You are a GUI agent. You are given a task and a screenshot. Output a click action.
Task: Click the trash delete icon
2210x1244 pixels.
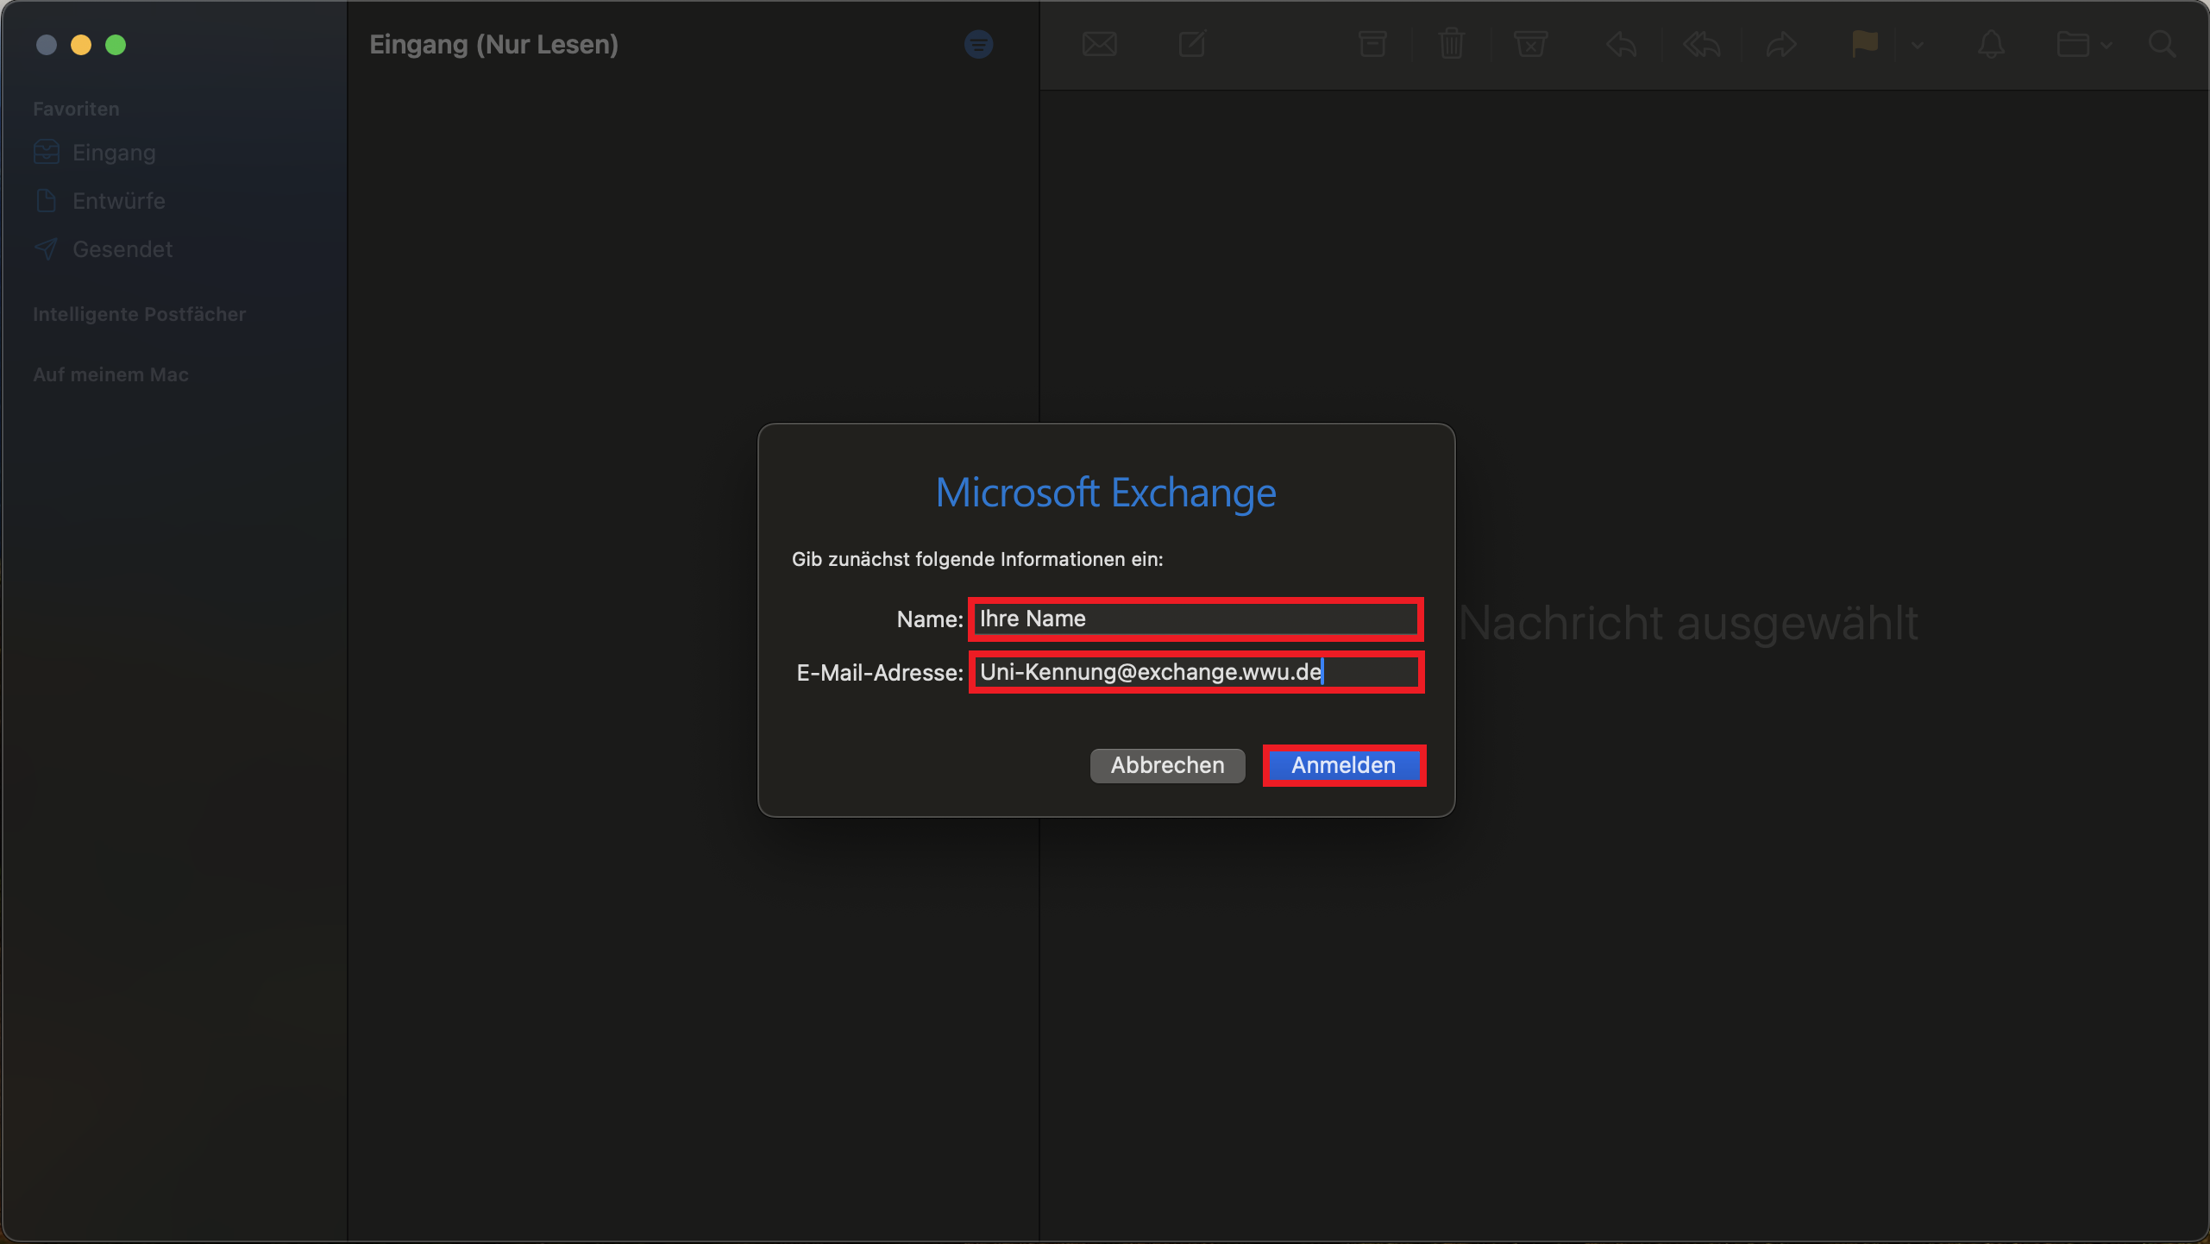coord(1452,44)
